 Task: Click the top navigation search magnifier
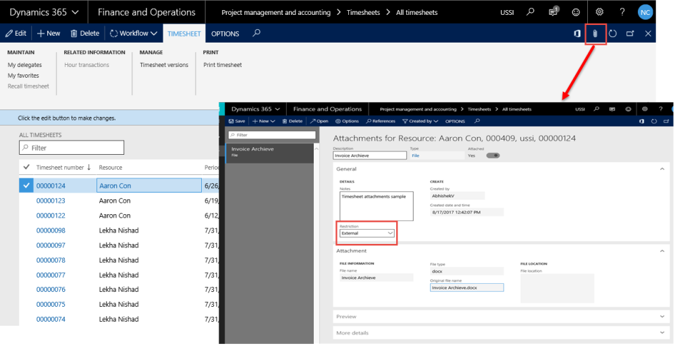tap(531, 12)
